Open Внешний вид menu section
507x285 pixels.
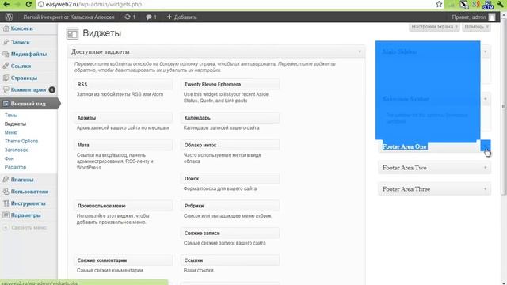tap(29, 104)
